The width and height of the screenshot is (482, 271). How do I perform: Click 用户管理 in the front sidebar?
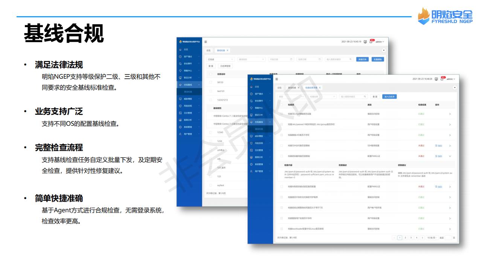coord(258,171)
